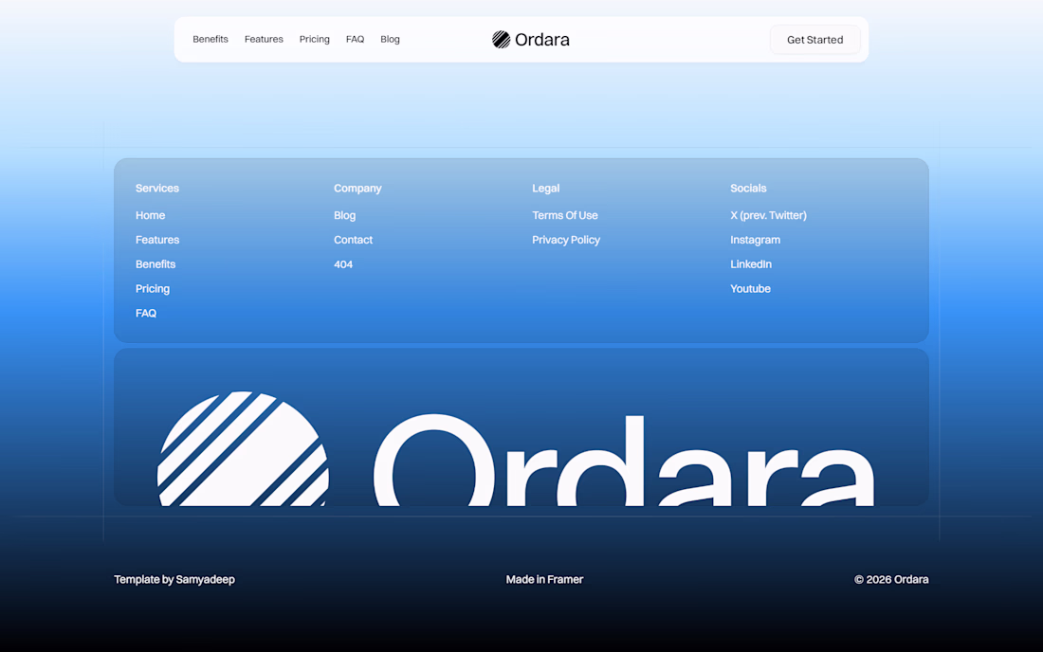Open the Terms Of Use link
Screen dimensions: 1043x652
(x=565, y=215)
